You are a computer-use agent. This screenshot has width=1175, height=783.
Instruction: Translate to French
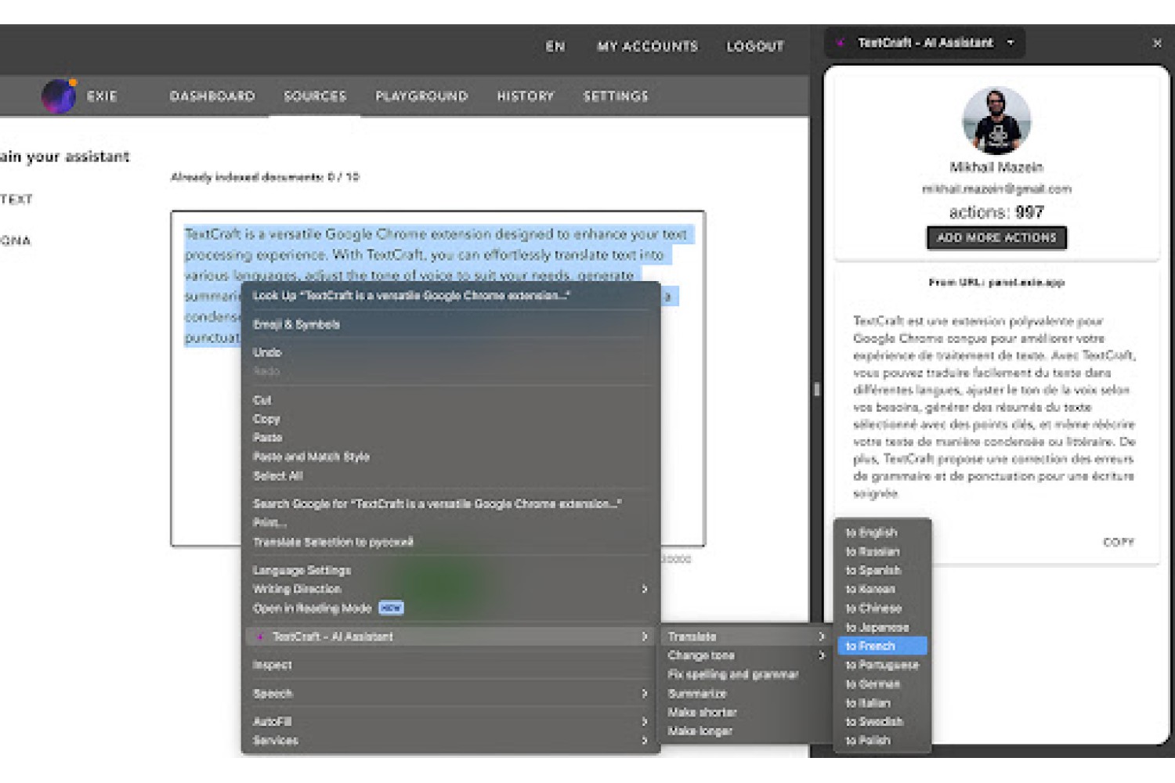(x=883, y=646)
